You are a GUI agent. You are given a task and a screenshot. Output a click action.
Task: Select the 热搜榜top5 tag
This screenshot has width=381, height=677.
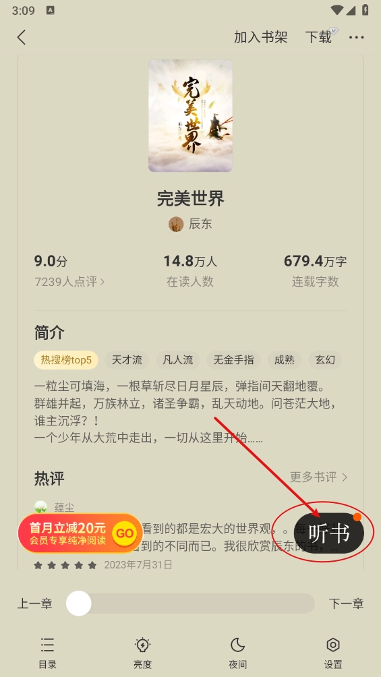[66, 360]
